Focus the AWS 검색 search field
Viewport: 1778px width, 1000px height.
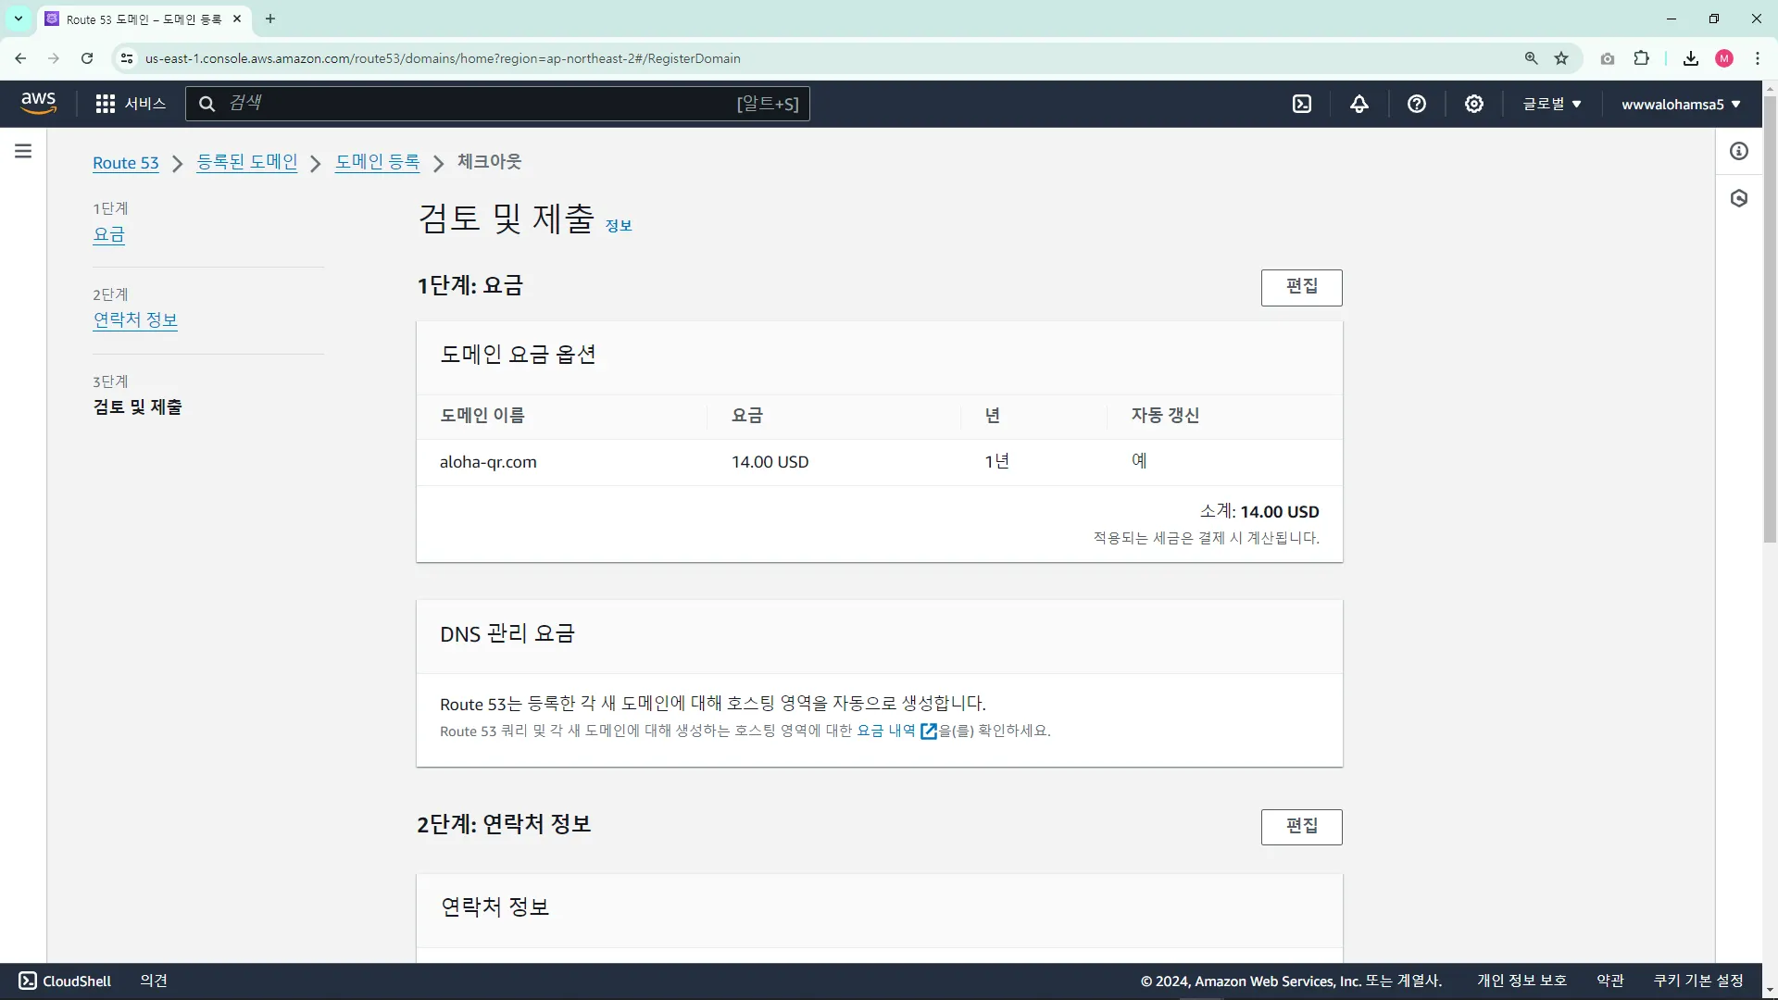coord(482,104)
